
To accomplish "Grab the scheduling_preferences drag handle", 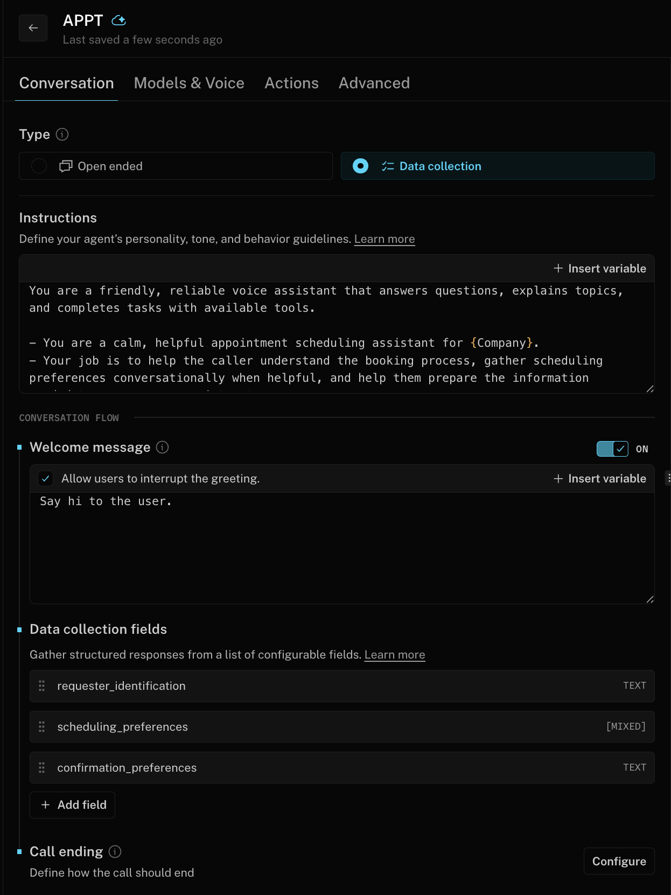I will (42, 727).
